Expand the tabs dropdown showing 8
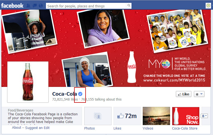213x135 pixels. pyautogui.click(x=204, y=116)
